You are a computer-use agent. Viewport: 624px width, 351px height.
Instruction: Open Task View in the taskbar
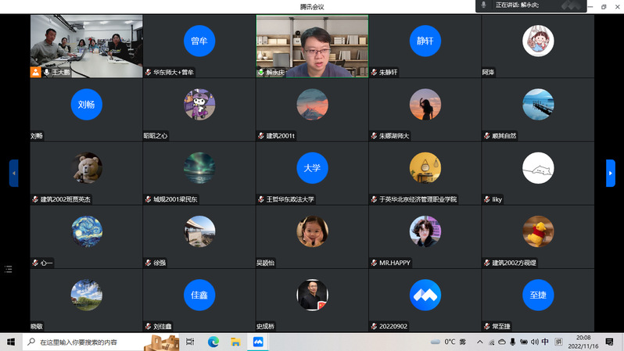190,342
